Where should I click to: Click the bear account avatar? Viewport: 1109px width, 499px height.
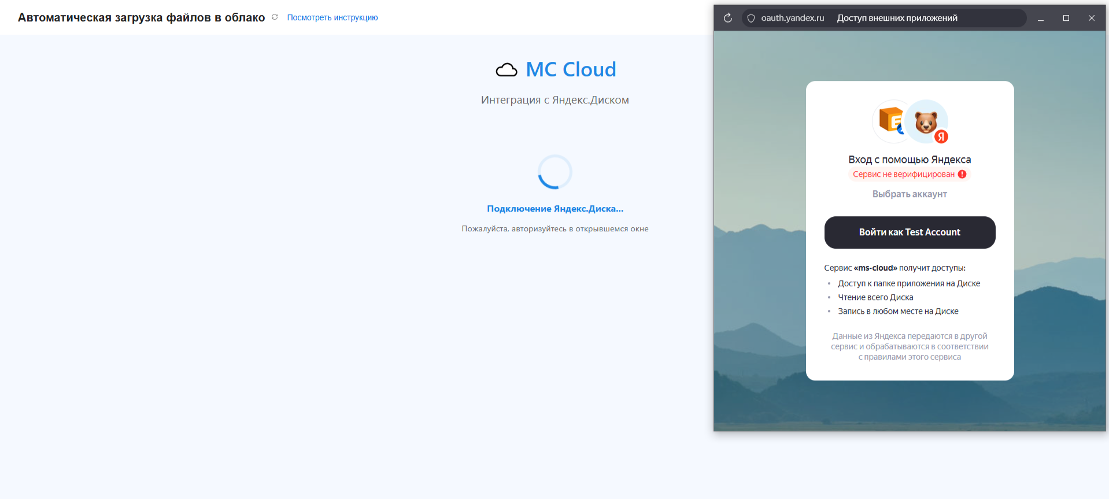[925, 121]
